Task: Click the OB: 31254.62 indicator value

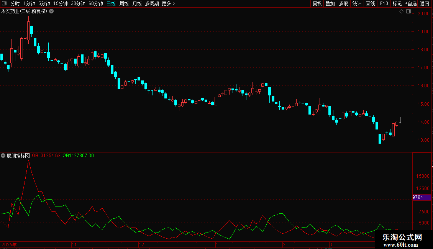Action: 46,156
